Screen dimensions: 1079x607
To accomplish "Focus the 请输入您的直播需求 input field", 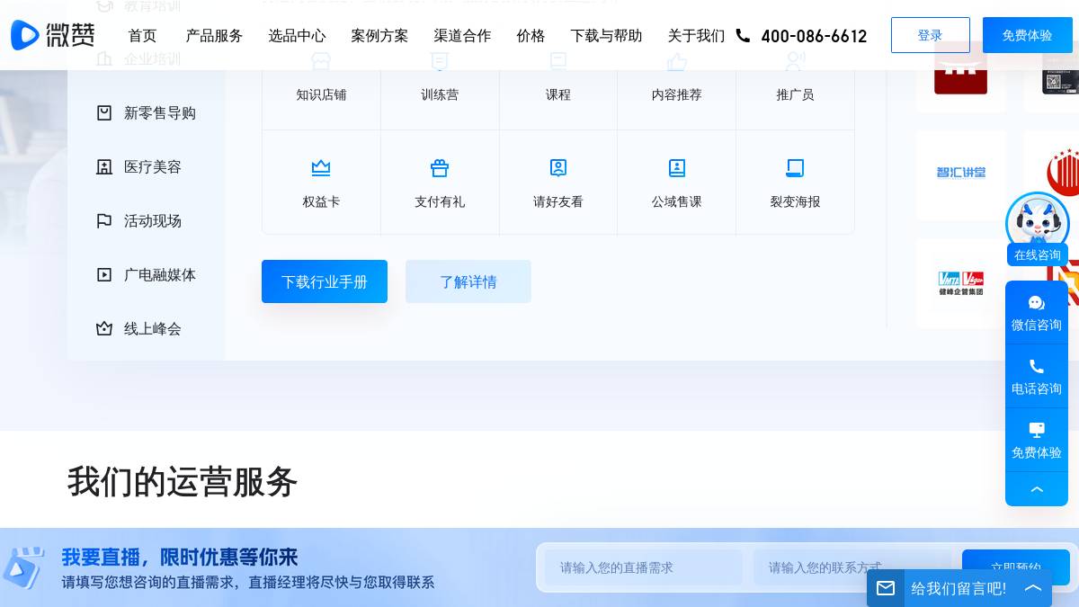I will pos(644,567).
